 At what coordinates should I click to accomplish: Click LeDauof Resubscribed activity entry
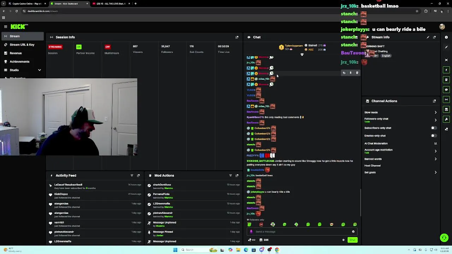click(x=95, y=186)
